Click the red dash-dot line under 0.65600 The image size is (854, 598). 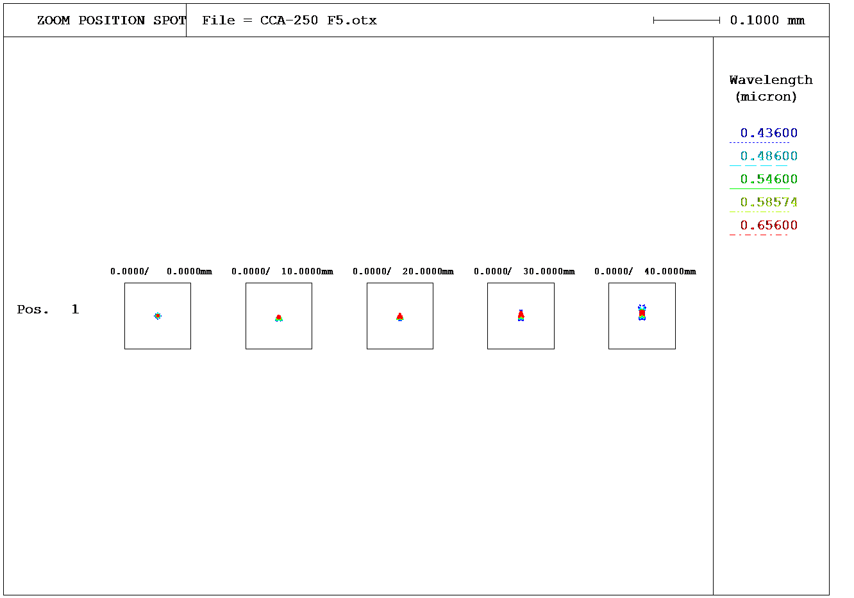(759, 235)
